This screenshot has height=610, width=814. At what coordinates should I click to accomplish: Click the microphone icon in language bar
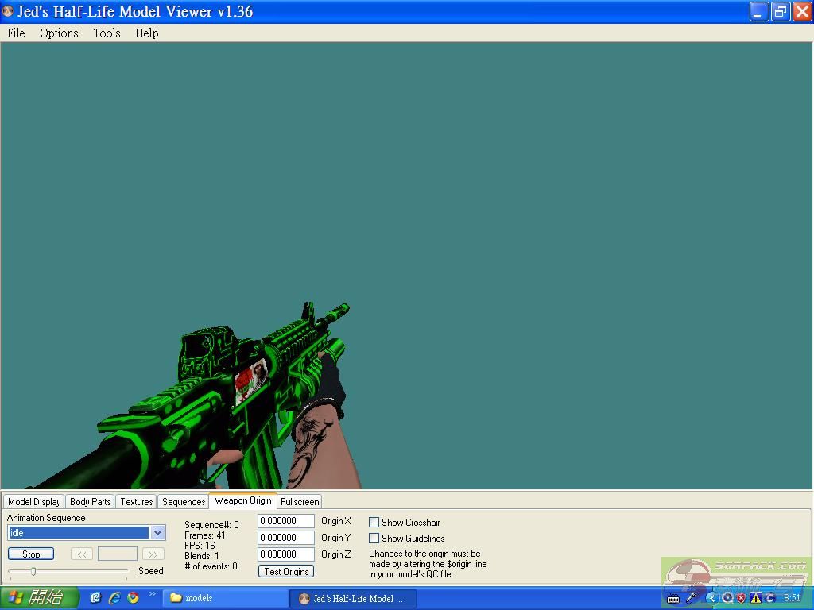(x=692, y=598)
